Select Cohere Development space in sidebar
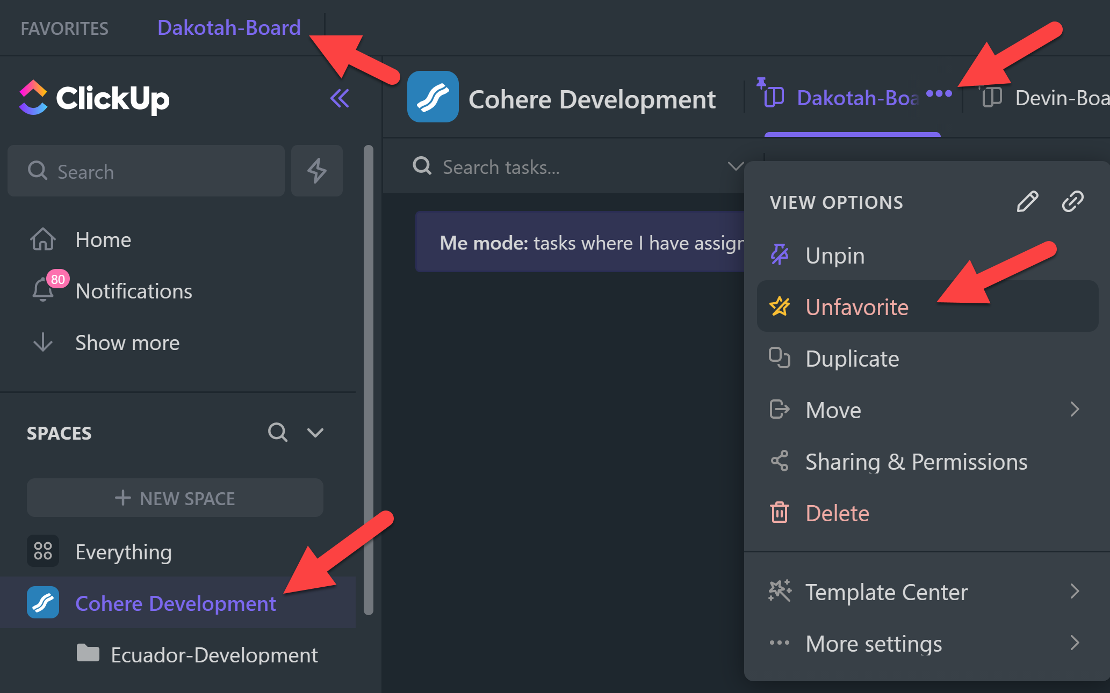This screenshot has height=693, width=1110. coord(176,603)
